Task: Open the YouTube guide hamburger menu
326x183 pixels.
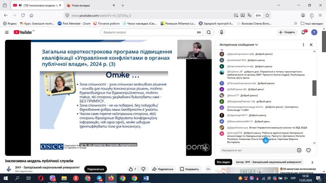Action: point(7,32)
